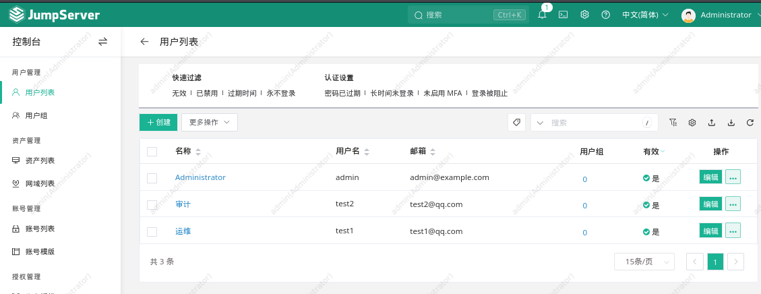Go back with the left arrow
This screenshot has height=294, width=761.
[144, 42]
